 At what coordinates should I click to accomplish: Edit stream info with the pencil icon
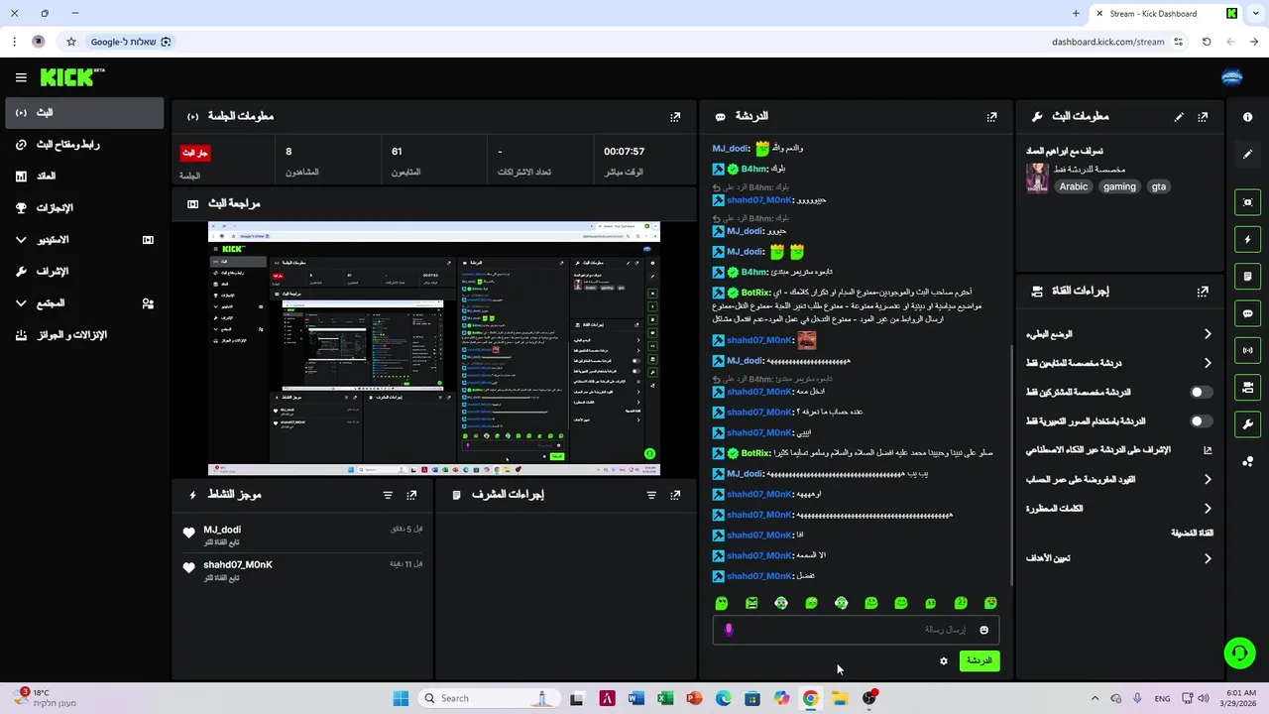1179,116
